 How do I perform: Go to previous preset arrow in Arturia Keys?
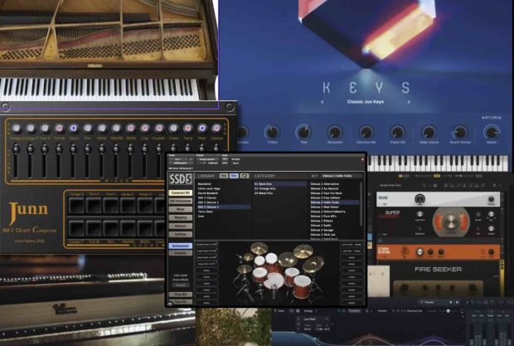coord(322,102)
